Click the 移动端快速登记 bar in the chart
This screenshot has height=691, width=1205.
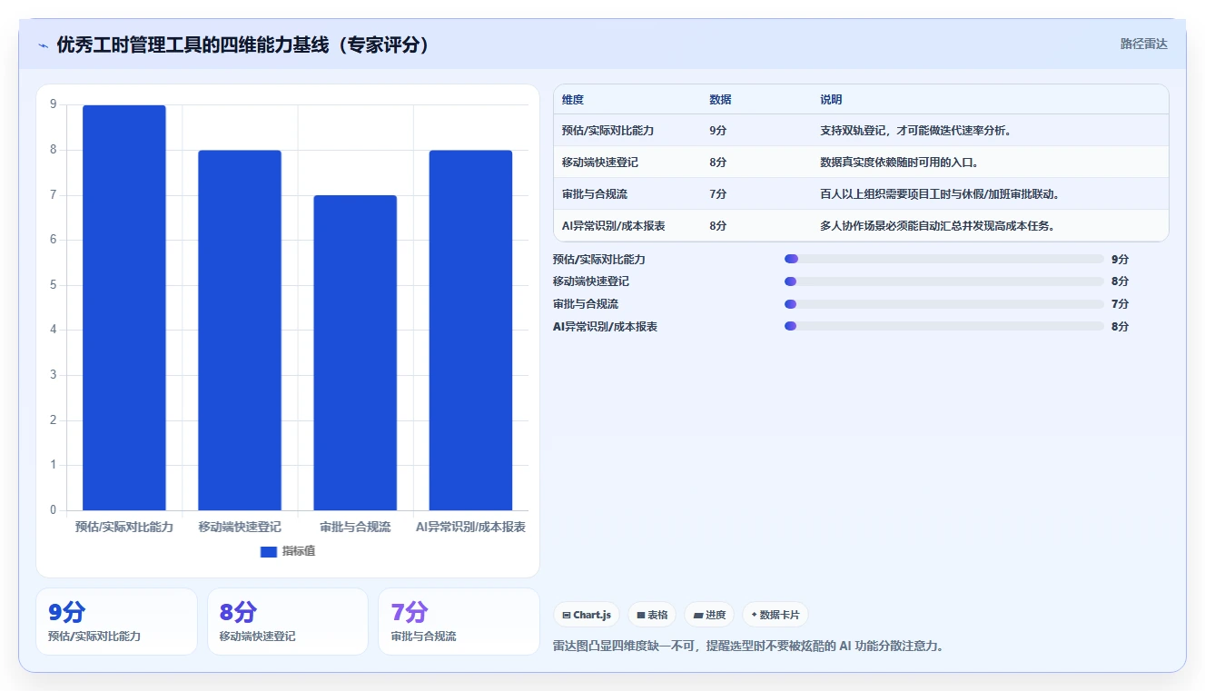(x=240, y=331)
